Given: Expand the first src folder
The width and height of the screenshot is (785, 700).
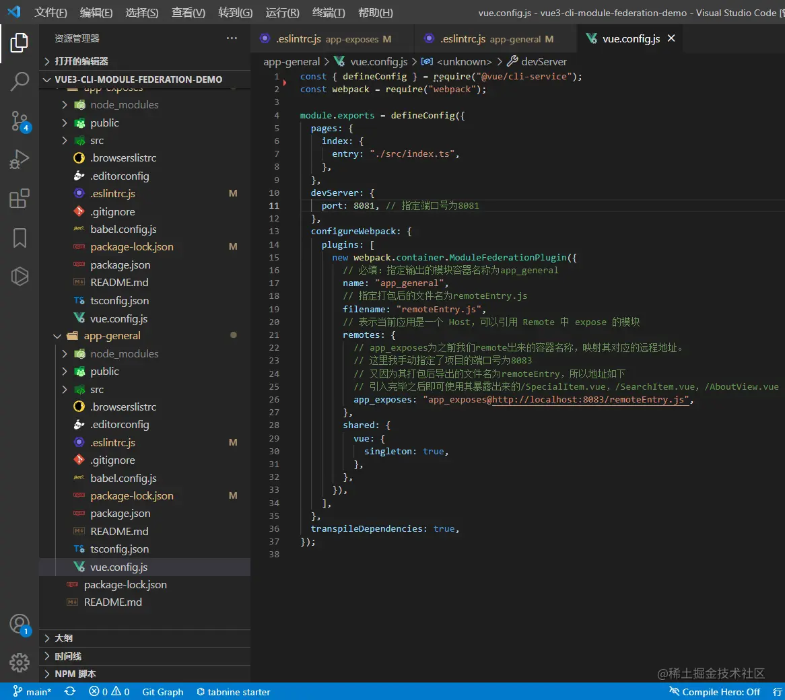Looking at the screenshot, I should (145, 141).
